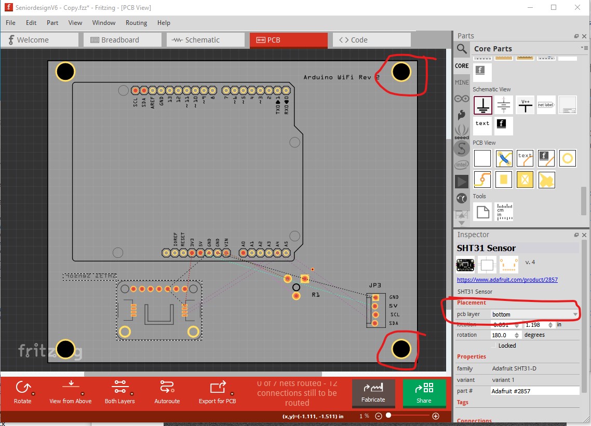Viewport: 591px width, 426px height.
Task: Open the Edit menu
Action: (x=31, y=23)
